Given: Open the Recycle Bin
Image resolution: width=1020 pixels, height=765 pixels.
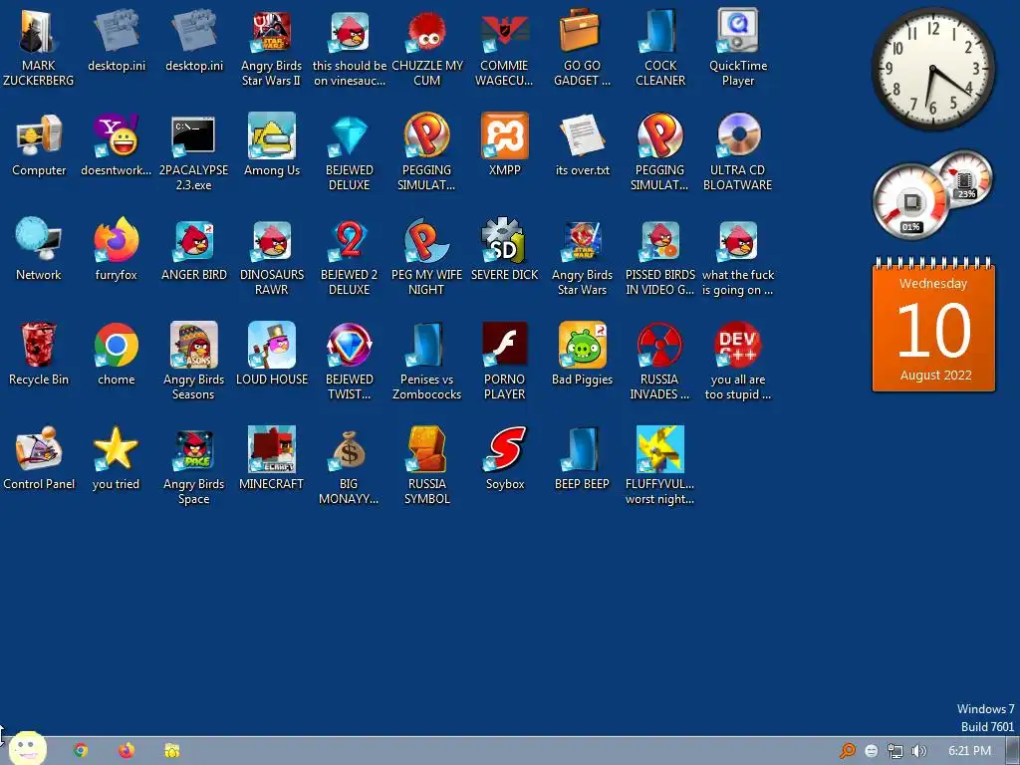Looking at the screenshot, I should 39,354.
